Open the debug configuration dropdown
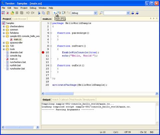Screen dimensions: 160x135 (x=95, y=13)
